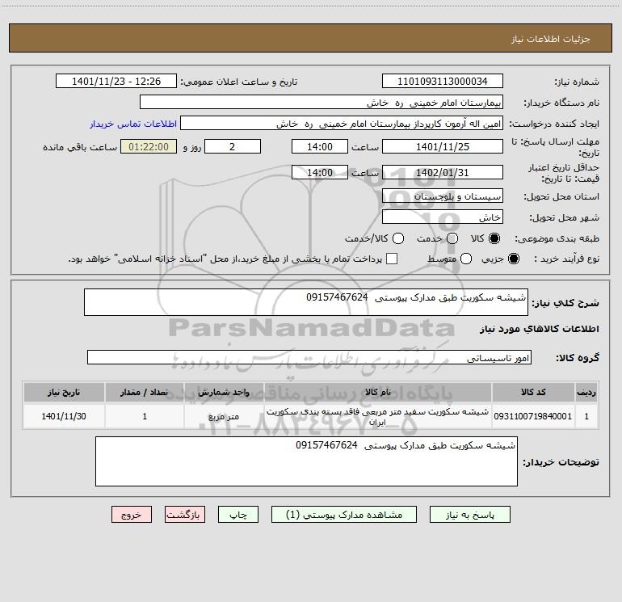This screenshot has height=602, width=622.
Task: Click the واحد شمارش column header
Action: pyautogui.click(x=224, y=392)
